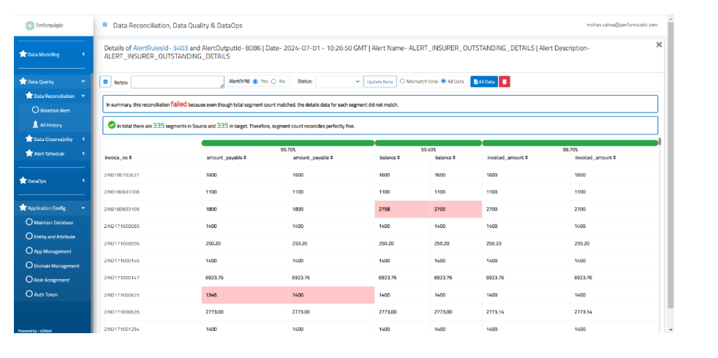Close the alert details panel
Viewport: 718px width, 358px height.
pyautogui.click(x=659, y=45)
